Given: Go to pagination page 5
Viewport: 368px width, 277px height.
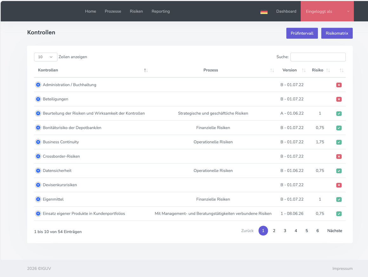Looking at the screenshot, I should click(x=306, y=231).
